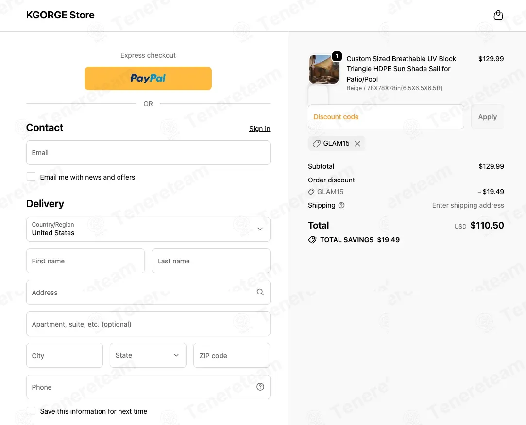Click the Discount code input field
This screenshot has height=425, width=526.
click(x=386, y=116)
